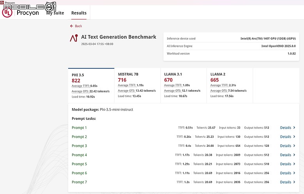The width and height of the screenshot is (304, 194).
Task: Open Details for Prompt 5
Action: [288, 164]
